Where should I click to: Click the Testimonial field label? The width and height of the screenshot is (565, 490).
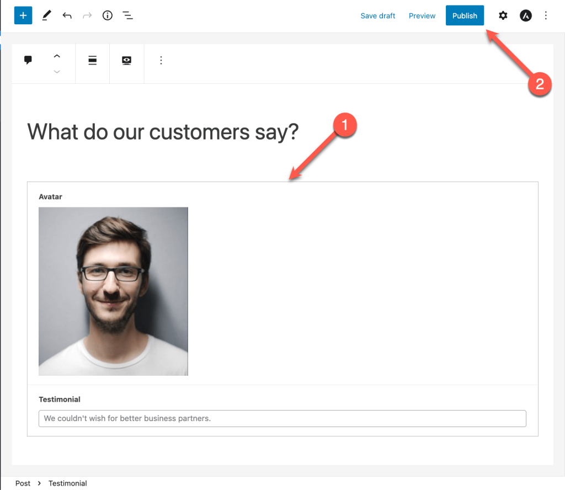pyautogui.click(x=60, y=399)
